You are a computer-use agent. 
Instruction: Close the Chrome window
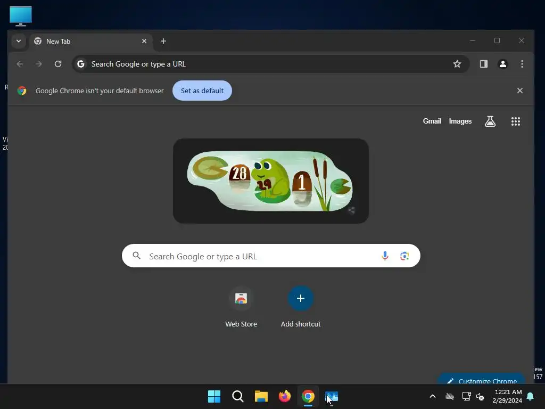522,40
